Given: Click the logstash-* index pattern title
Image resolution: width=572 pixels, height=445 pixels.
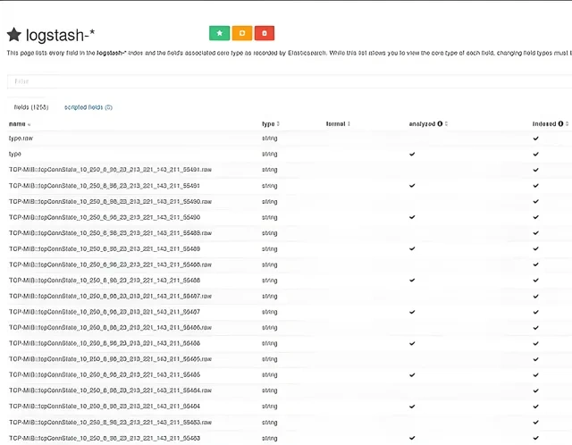Looking at the screenshot, I should [60, 36].
